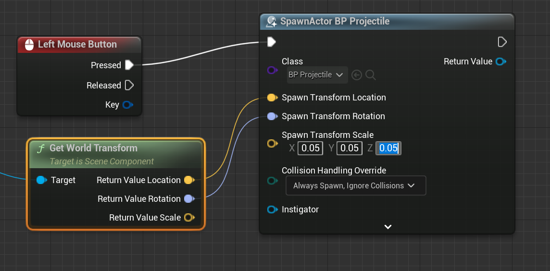Expand the SpawnActor node advanced pins
This screenshot has height=271, width=550.
(388, 227)
